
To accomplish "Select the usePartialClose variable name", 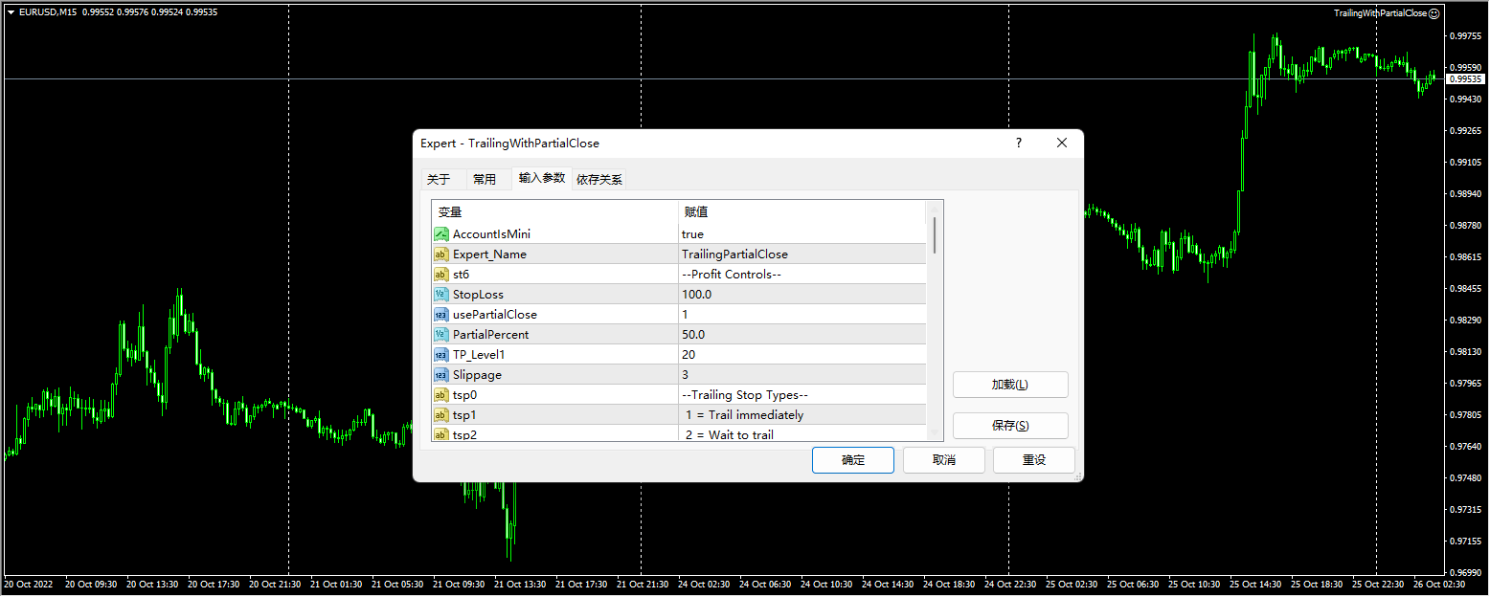I will click(x=495, y=315).
